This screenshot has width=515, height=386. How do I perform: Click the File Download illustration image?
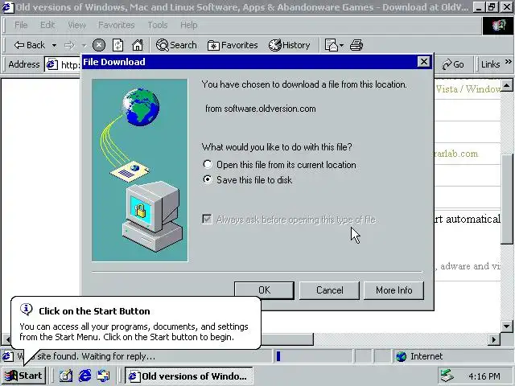(x=139, y=170)
